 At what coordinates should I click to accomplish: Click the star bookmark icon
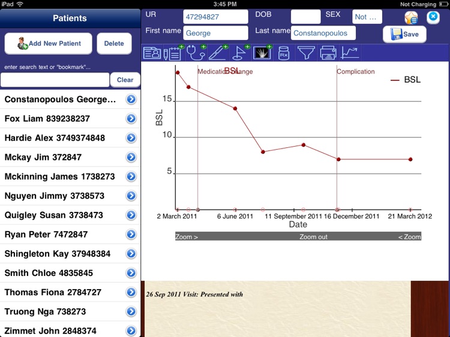411,18
